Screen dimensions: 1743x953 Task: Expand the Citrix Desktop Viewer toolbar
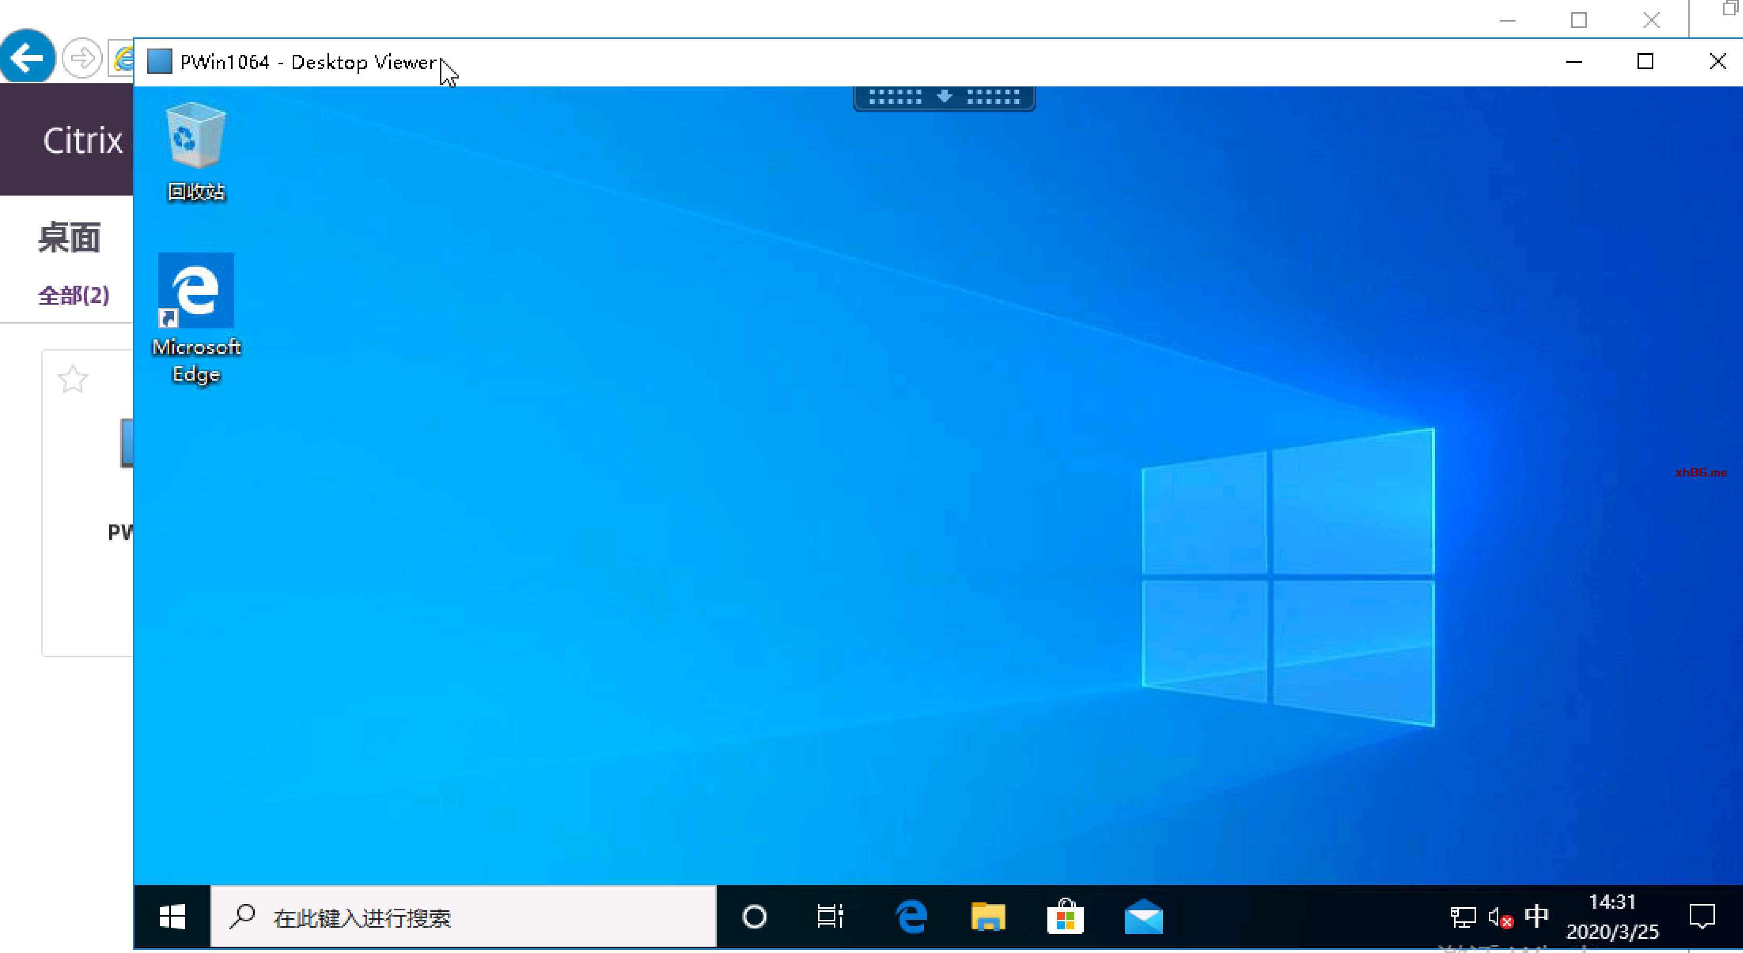[944, 98]
